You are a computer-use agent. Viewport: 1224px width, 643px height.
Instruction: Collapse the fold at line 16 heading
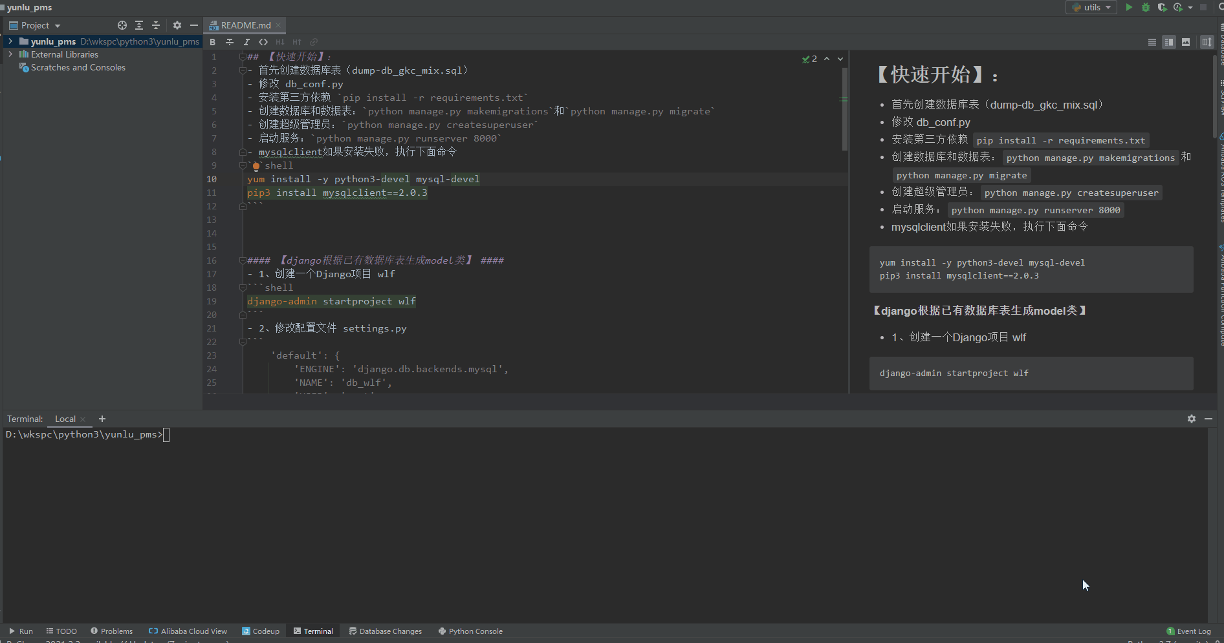[x=243, y=260]
